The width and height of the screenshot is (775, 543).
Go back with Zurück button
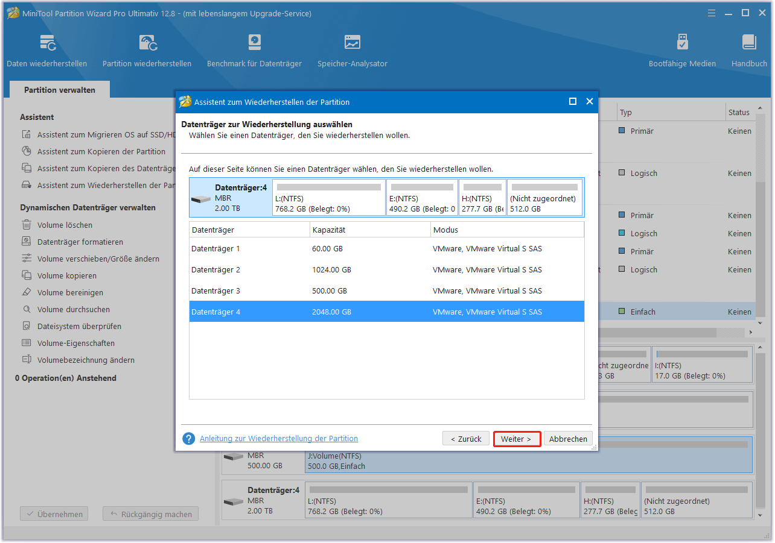coord(466,439)
